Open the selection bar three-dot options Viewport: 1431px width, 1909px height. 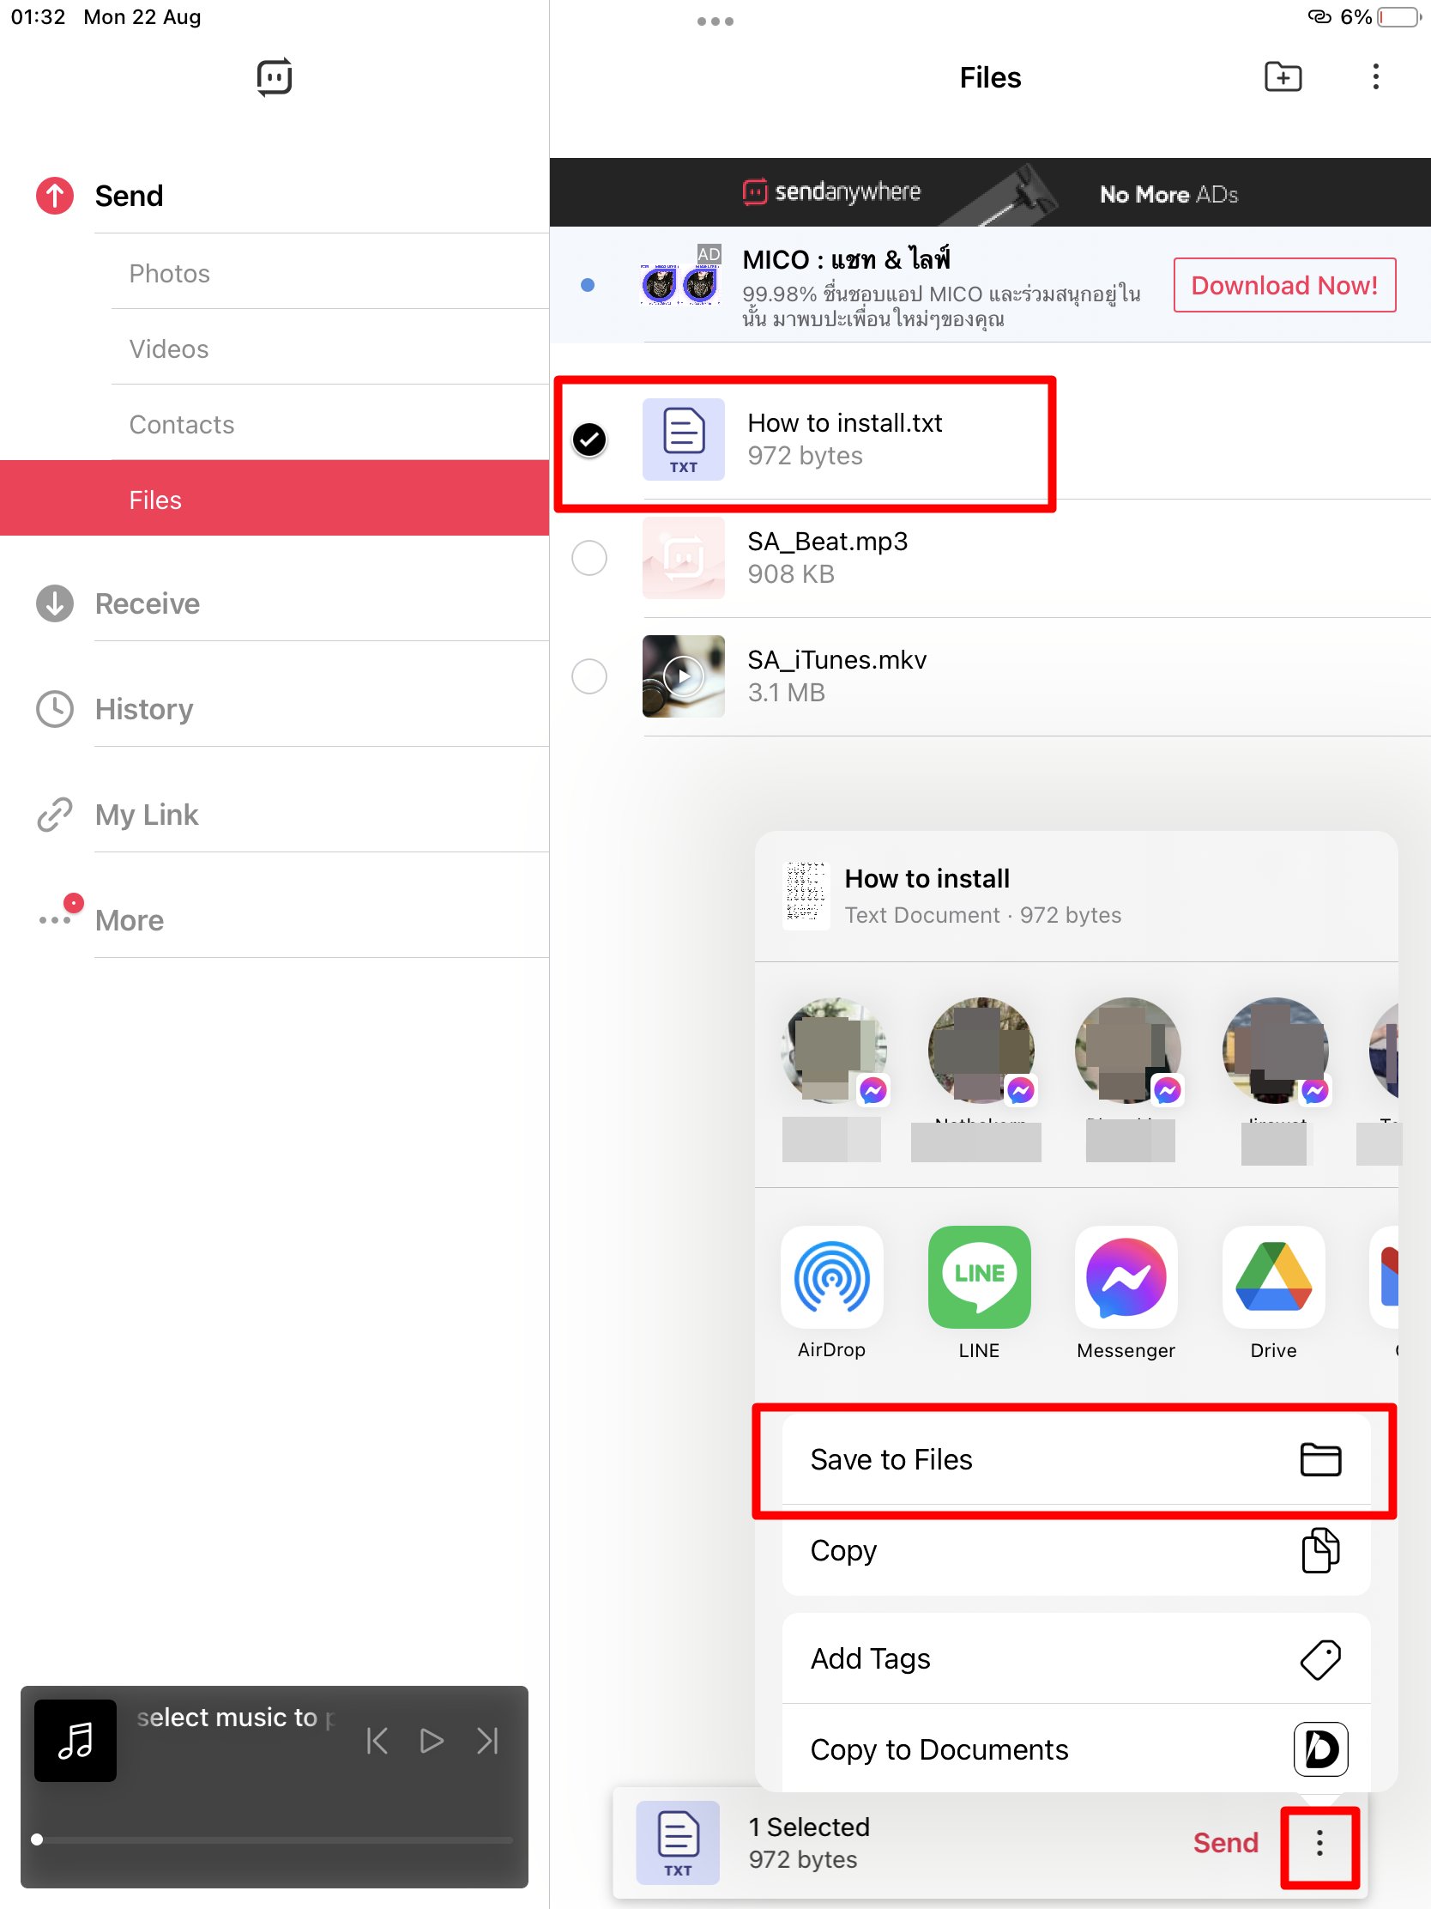click(x=1319, y=1843)
